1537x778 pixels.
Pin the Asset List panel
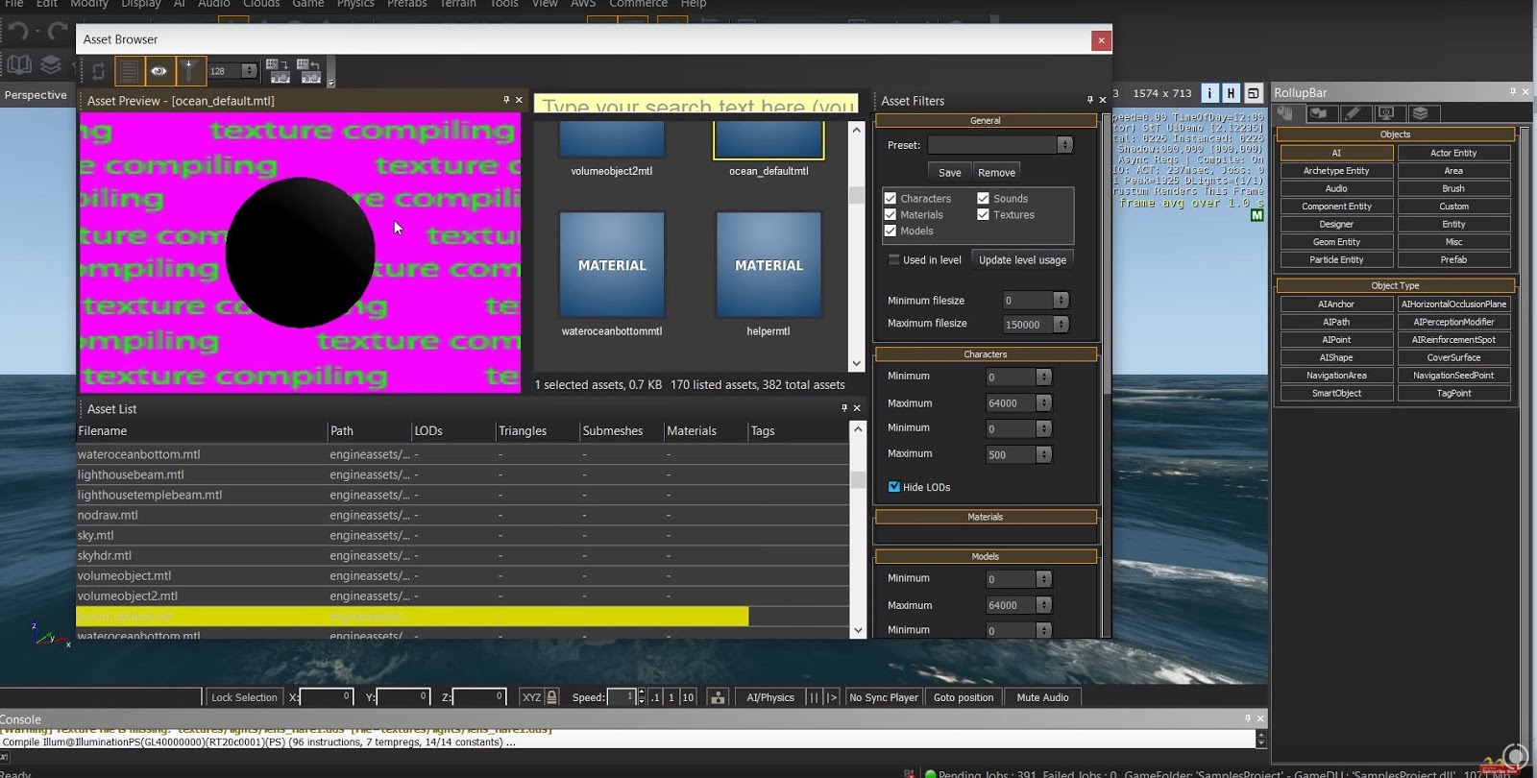pyautogui.click(x=844, y=408)
